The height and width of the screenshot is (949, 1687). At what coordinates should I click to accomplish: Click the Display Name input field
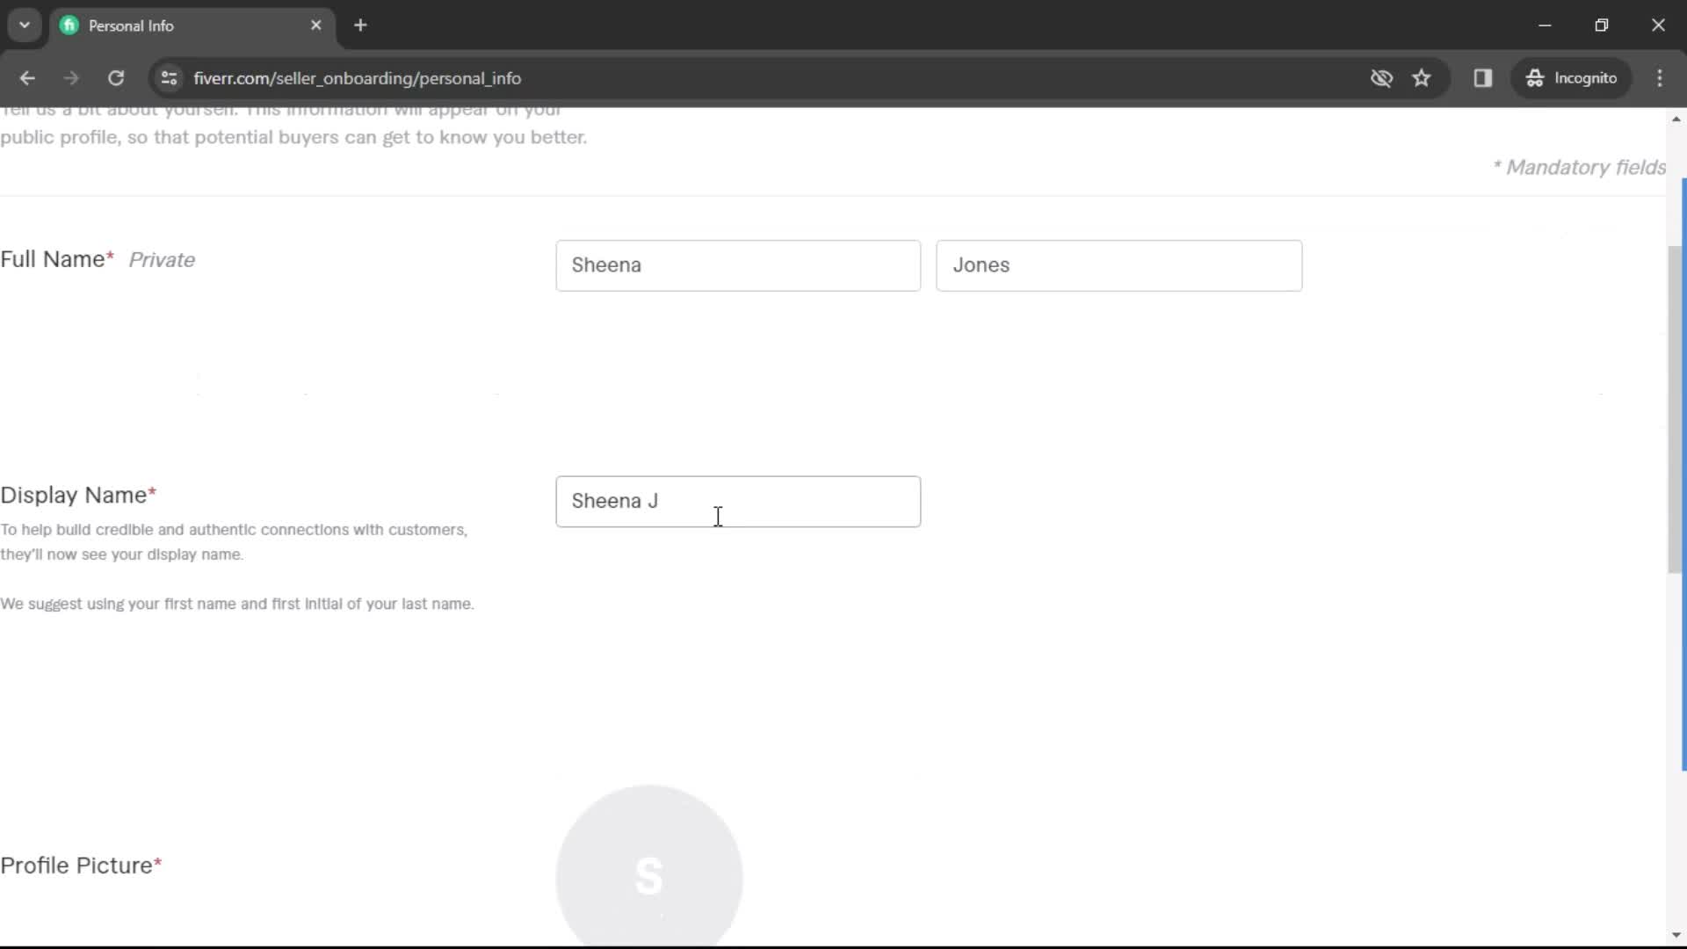click(x=738, y=501)
